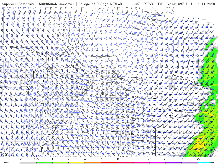
Task: Click the orange color bar segment 4–7
Action: [93, 163]
